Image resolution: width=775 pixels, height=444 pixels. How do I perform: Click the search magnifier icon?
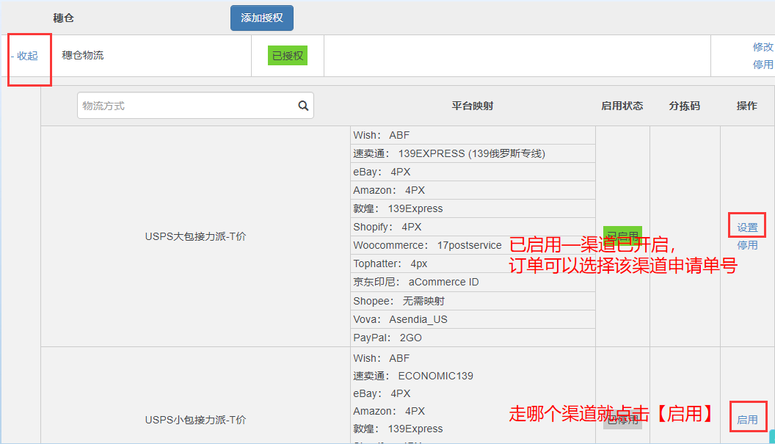point(303,106)
